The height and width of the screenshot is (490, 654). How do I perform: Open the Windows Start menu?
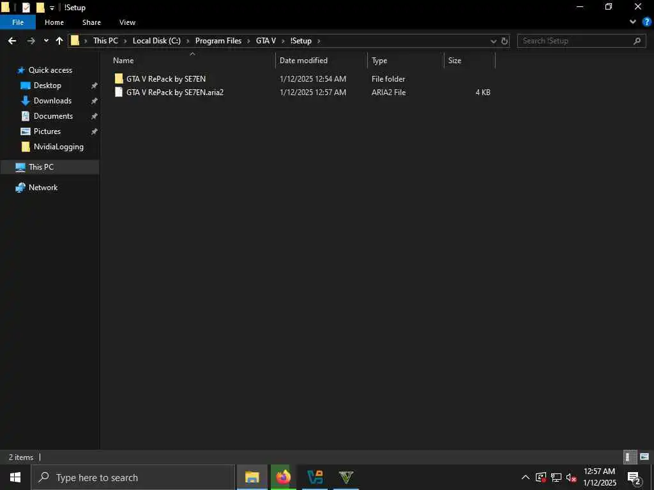[15, 477]
